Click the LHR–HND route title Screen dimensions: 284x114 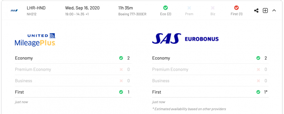click(x=36, y=8)
